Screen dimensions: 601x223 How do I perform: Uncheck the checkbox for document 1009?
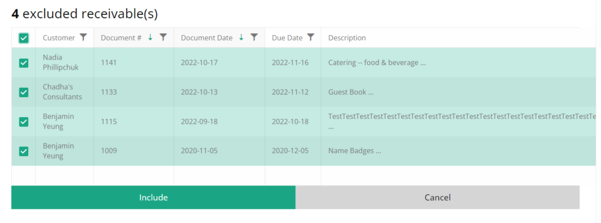tap(23, 151)
